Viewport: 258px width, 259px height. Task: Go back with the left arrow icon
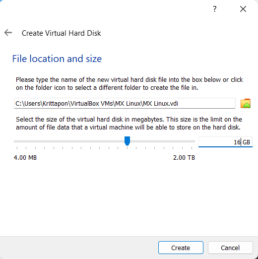[8, 32]
